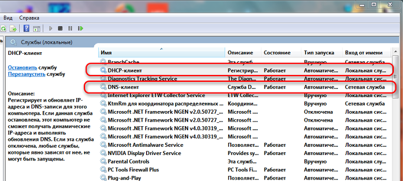Click Вручную cell in Internet Explorer ETW row
Viewport: 403px width, 181px height.
[x=315, y=96]
